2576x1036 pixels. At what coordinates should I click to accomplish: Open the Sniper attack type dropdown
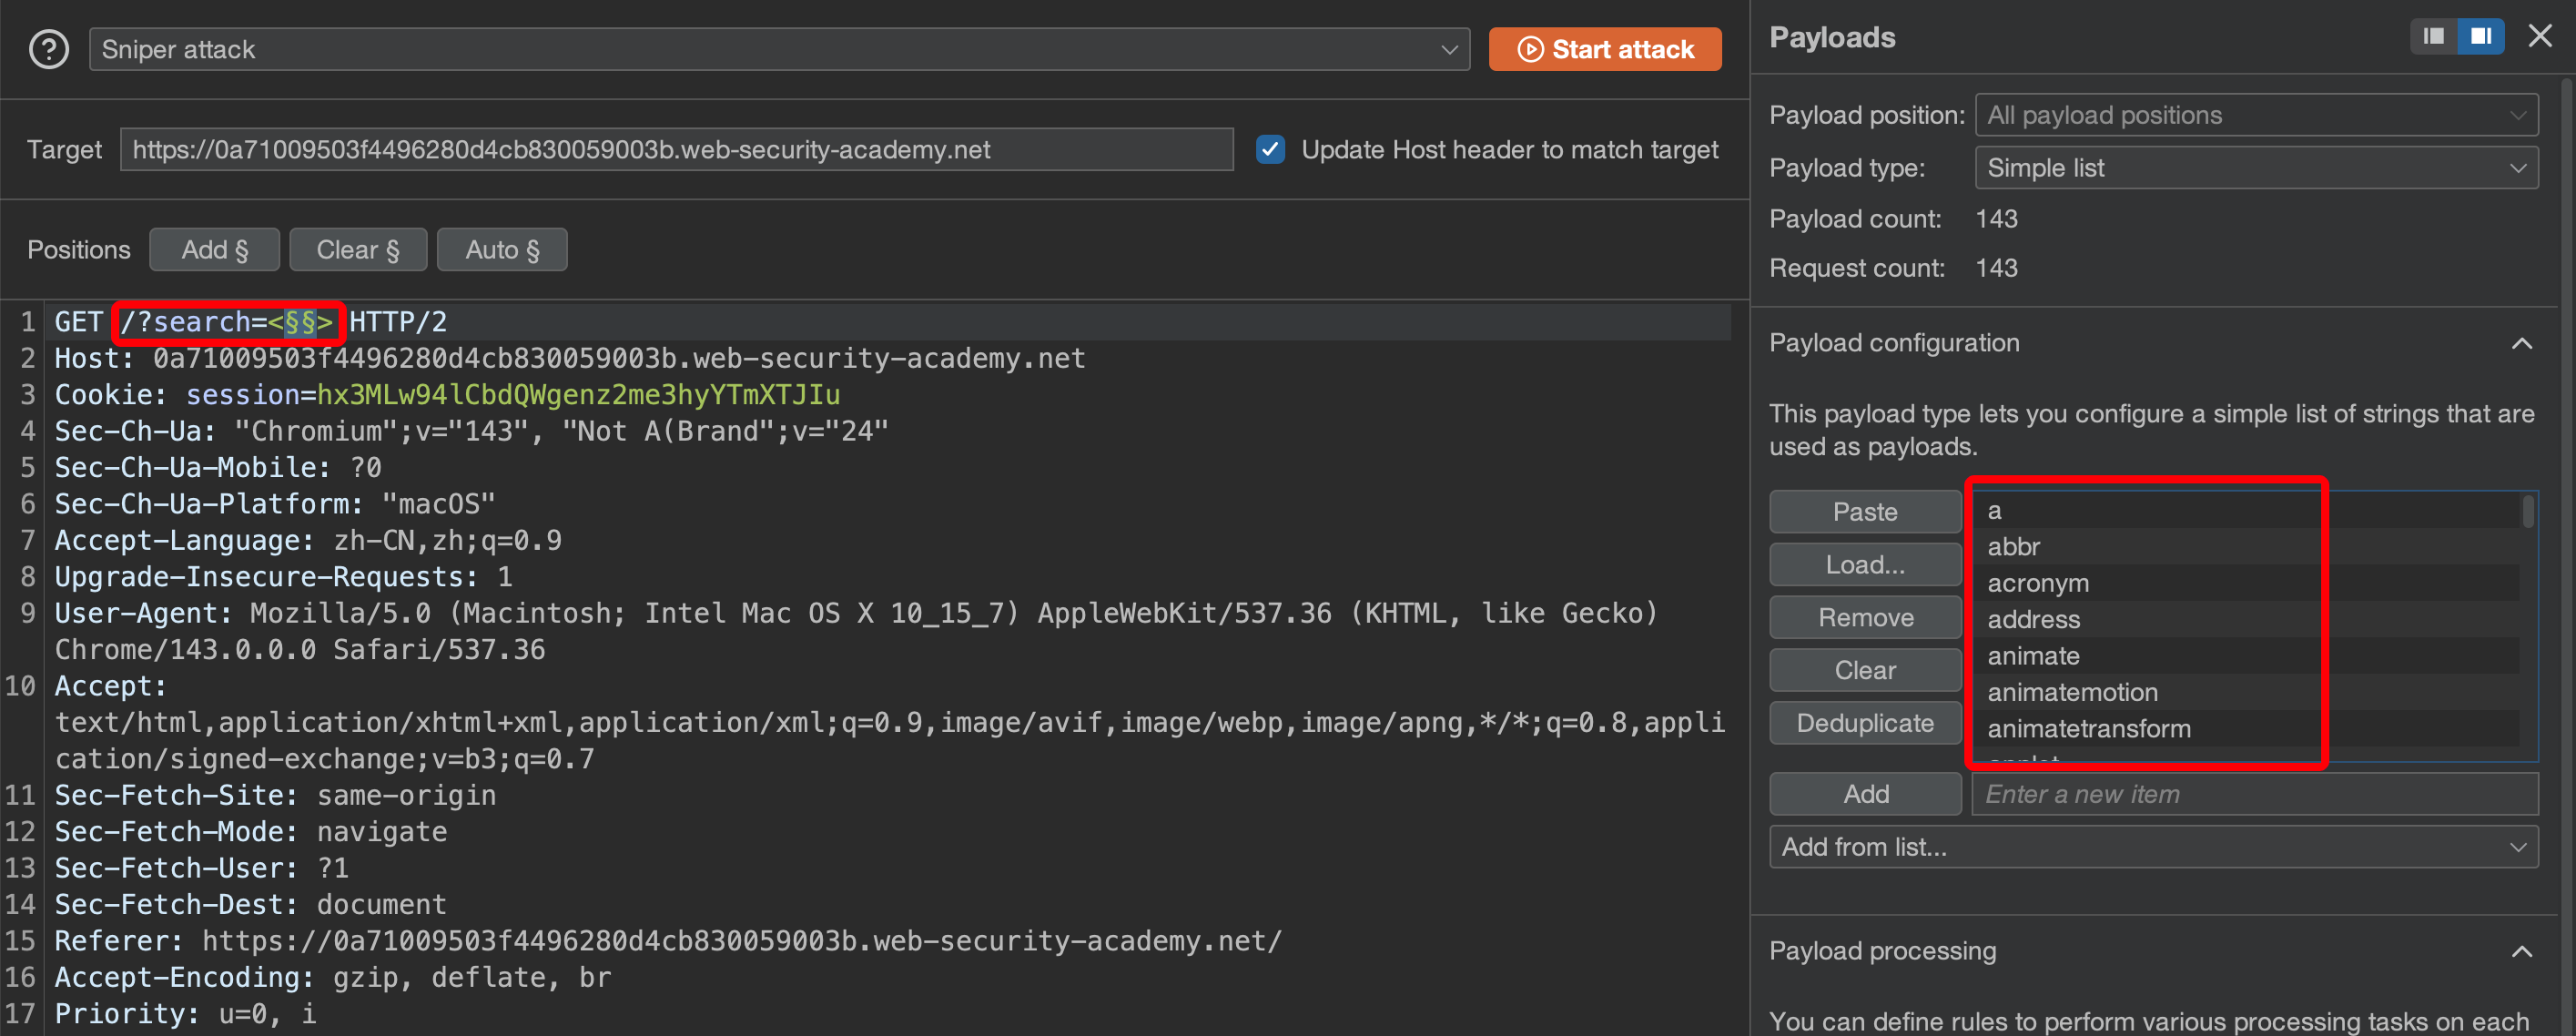click(x=779, y=49)
